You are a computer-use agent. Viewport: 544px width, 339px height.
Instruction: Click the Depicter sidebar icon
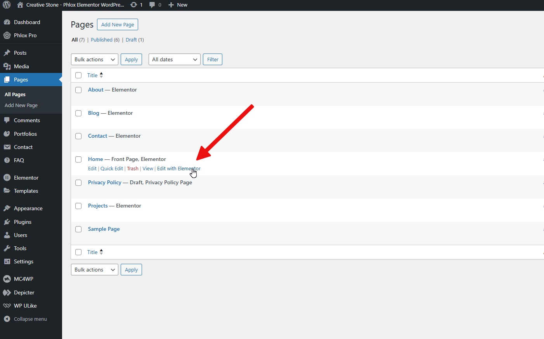[7, 292]
